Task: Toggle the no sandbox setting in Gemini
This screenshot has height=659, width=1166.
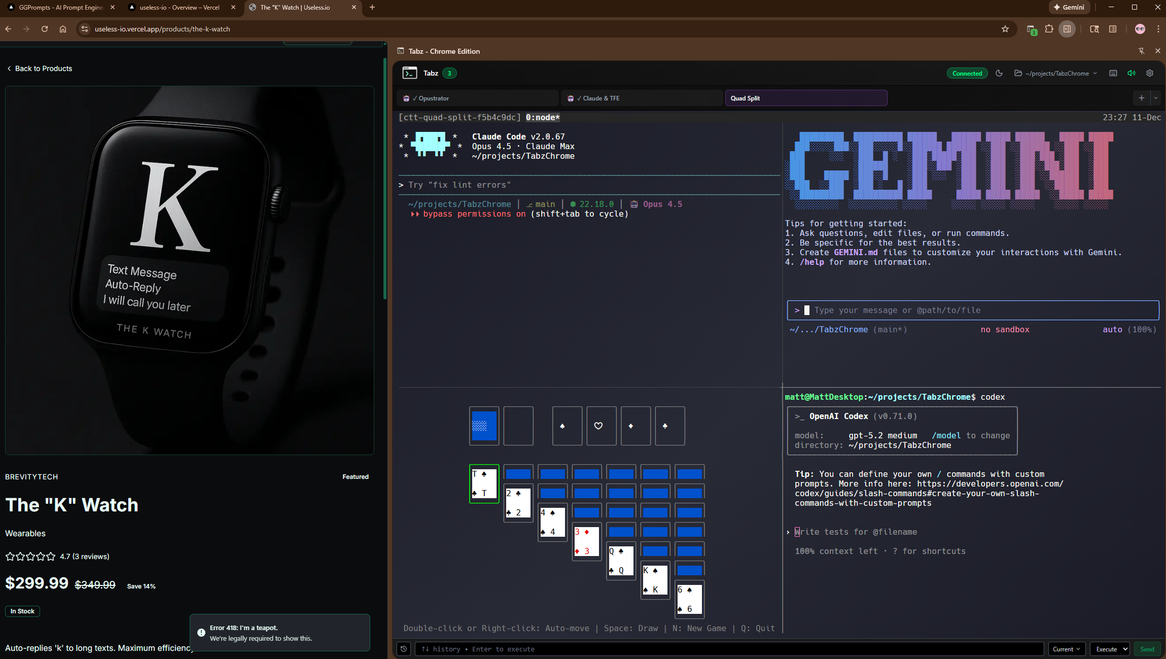Action: 1005,329
